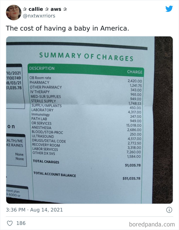Screen dimensions: 179x230
Task: Click the ANESTHESIA line item
Action: [x=41, y=128]
